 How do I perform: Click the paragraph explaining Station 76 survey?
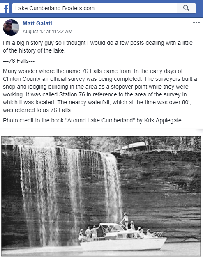[100, 90]
